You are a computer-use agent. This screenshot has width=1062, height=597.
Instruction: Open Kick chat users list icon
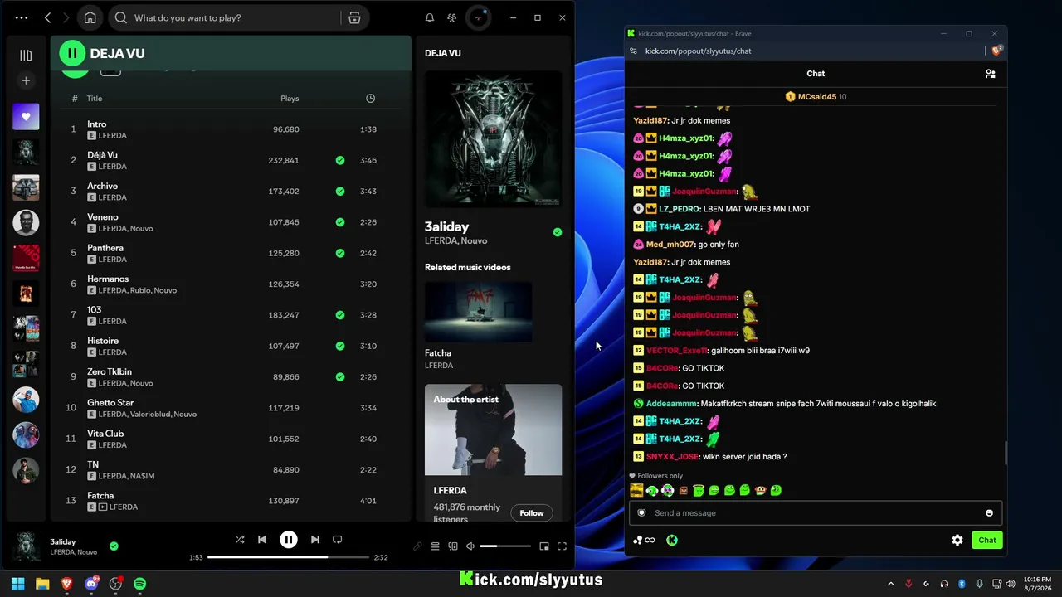990,74
